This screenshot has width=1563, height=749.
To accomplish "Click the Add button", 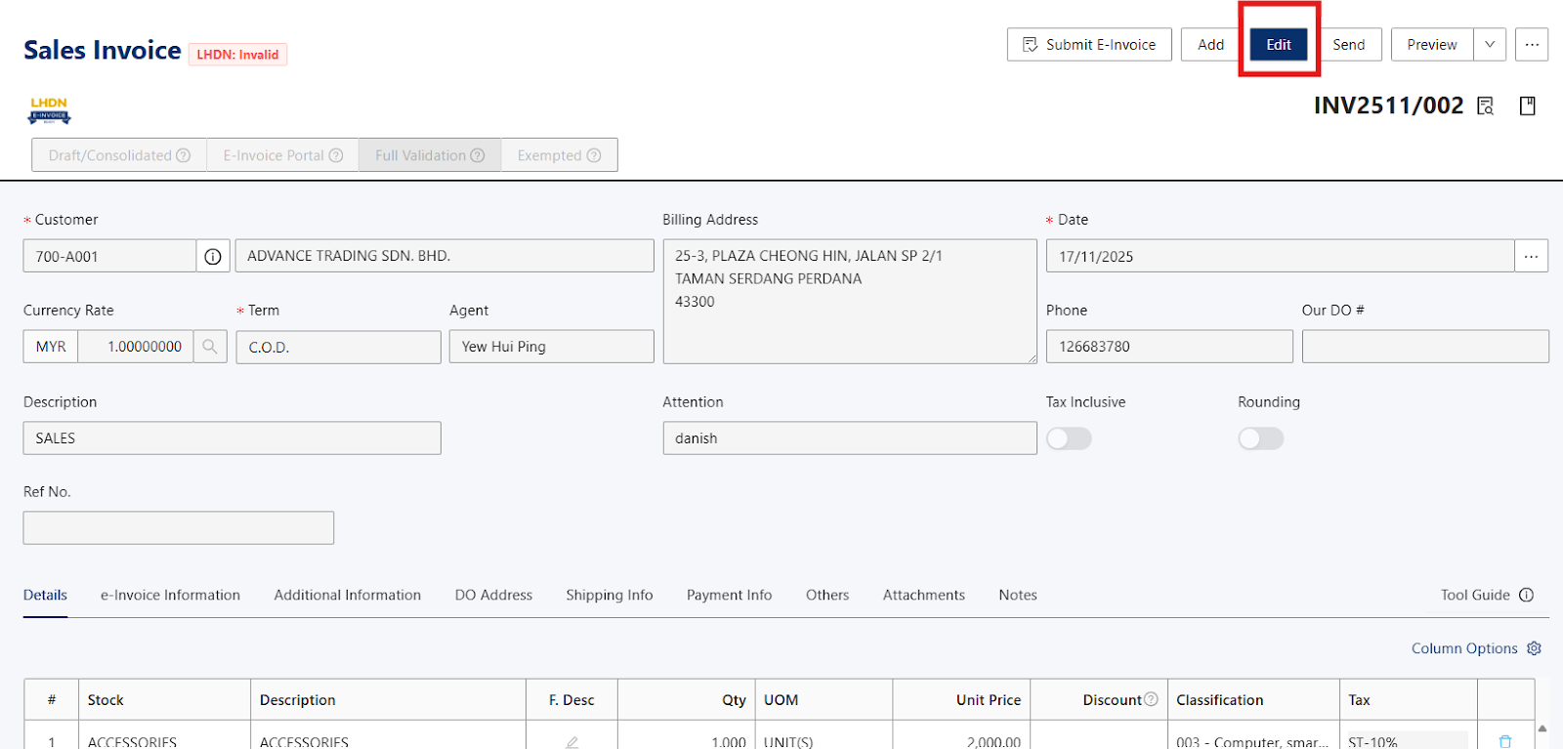I will tap(1211, 45).
